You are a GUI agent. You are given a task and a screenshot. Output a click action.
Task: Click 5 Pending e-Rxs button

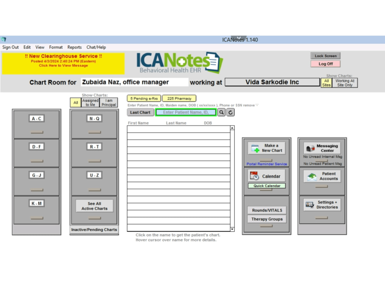144,98
